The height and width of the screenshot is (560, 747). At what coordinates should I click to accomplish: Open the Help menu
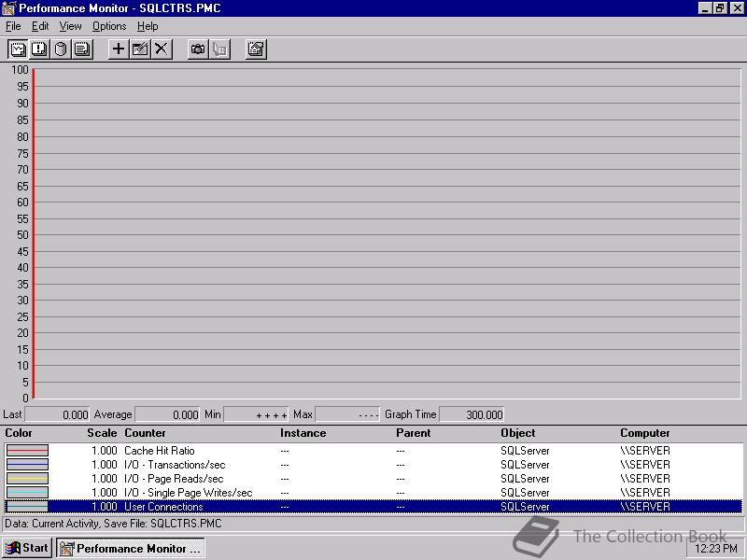coord(148,26)
